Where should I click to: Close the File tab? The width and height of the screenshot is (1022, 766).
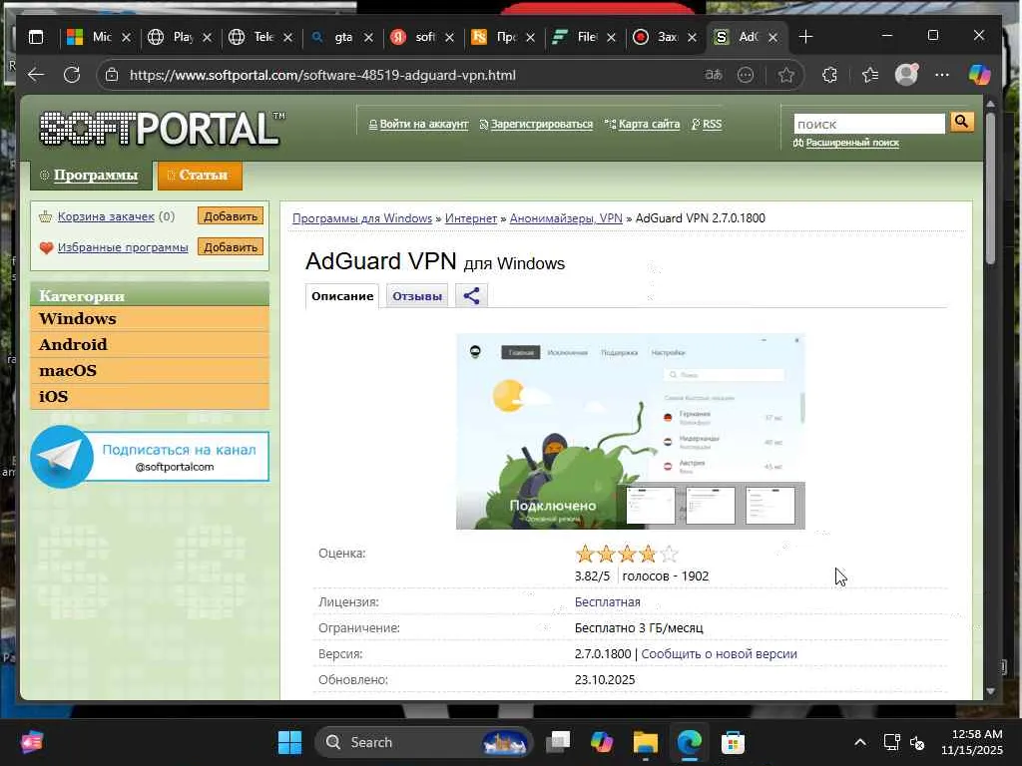[x=612, y=38]
